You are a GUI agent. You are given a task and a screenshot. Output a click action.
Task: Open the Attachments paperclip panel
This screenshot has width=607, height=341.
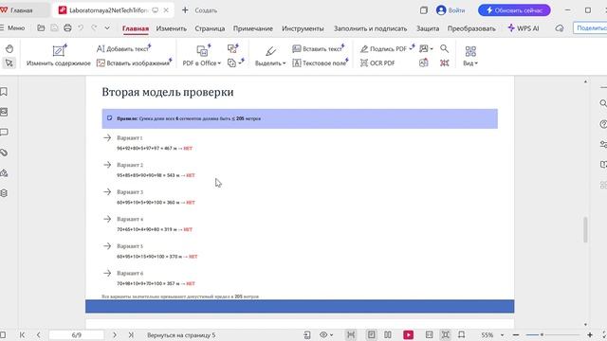(4, 153)
